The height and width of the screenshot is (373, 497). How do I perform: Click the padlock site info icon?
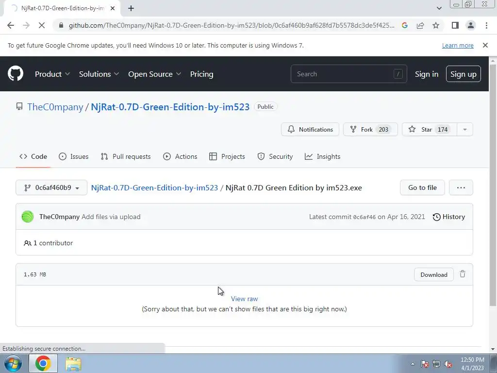click(x=61, y=25)
